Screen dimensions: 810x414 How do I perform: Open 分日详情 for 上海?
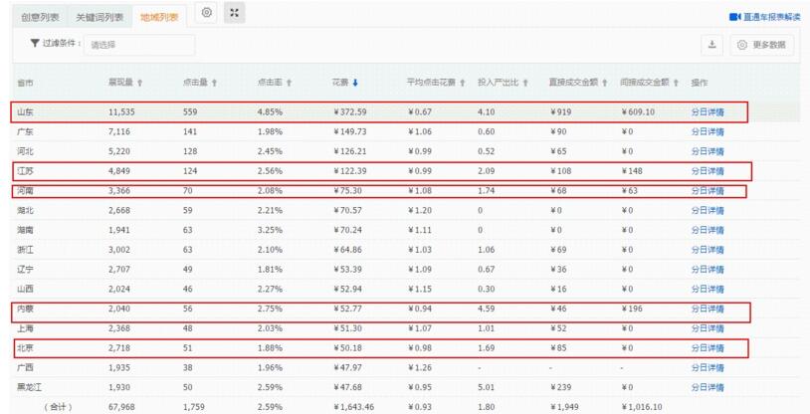[x=708, y=328]
